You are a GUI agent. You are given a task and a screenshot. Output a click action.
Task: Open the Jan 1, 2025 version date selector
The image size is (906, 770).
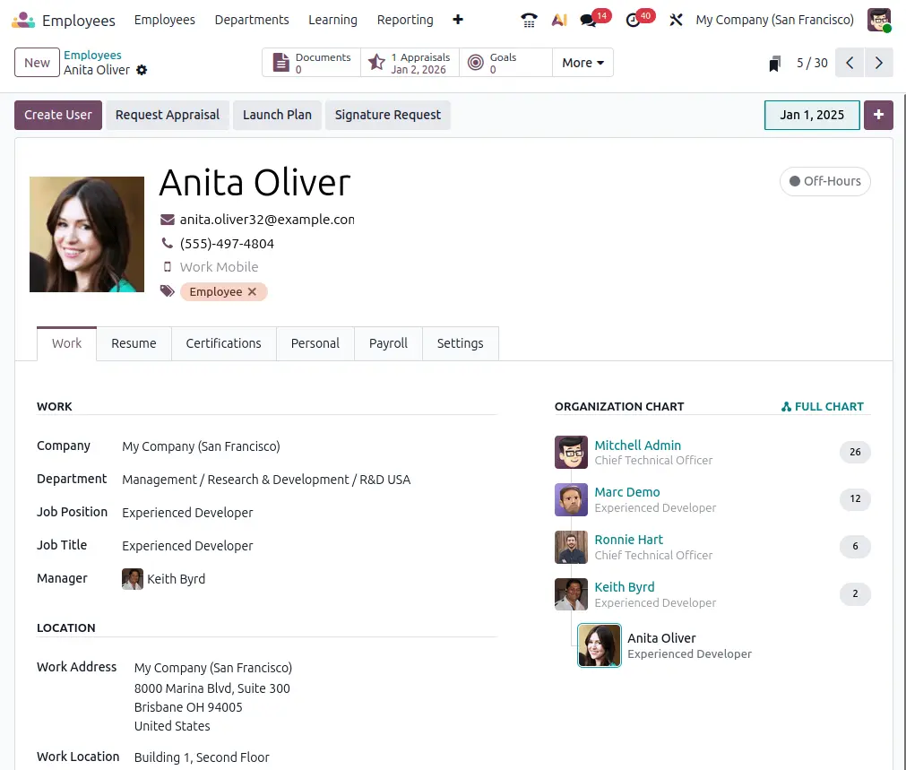(x=811, y=115)
